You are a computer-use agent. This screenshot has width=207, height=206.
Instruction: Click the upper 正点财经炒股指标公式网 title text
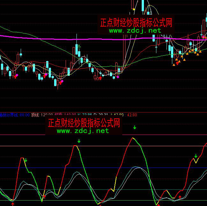click(136, 23)
